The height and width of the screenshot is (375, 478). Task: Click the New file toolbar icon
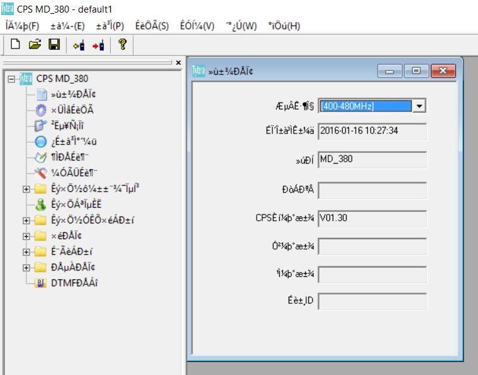[x=15, y=45]
